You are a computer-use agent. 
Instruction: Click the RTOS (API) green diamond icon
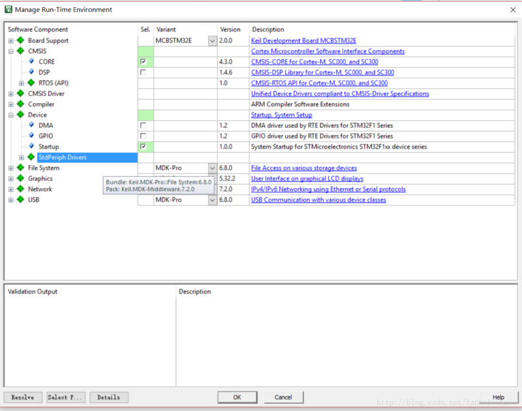point(31,83)
